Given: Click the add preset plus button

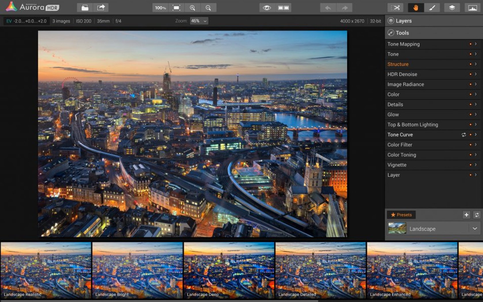Looking at the screenshot, I should 466,215.
